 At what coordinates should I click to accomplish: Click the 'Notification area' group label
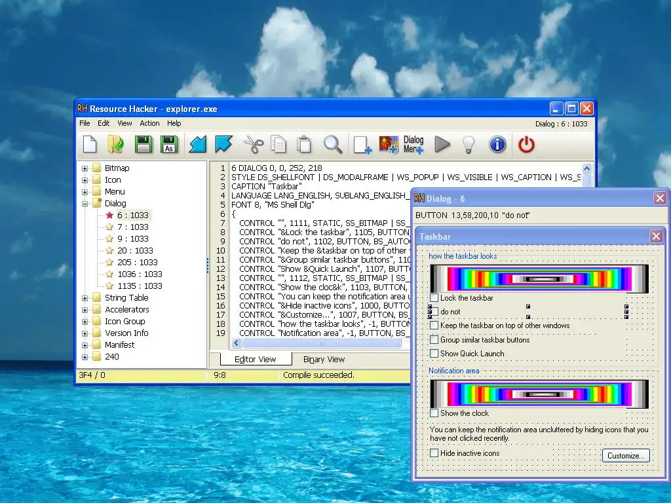point(453,371)
